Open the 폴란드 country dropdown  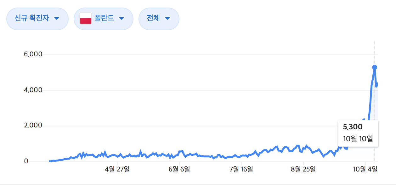coord(104,19)
